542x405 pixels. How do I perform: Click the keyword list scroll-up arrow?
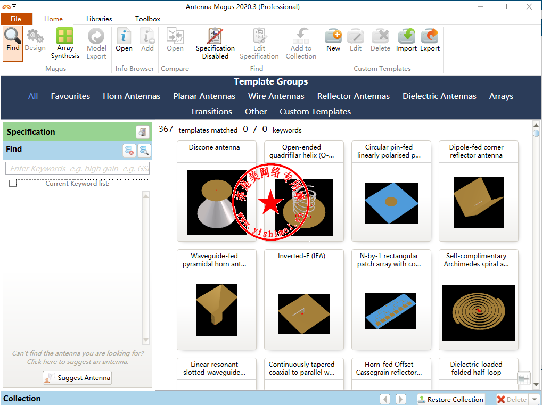(146, 196)
